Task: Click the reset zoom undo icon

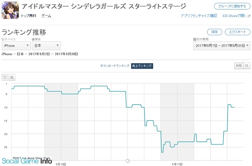Action: click(5, 77)
